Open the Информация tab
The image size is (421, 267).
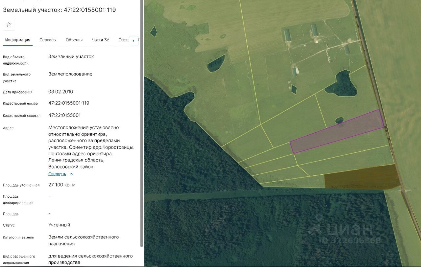click(x=18, y=40)
